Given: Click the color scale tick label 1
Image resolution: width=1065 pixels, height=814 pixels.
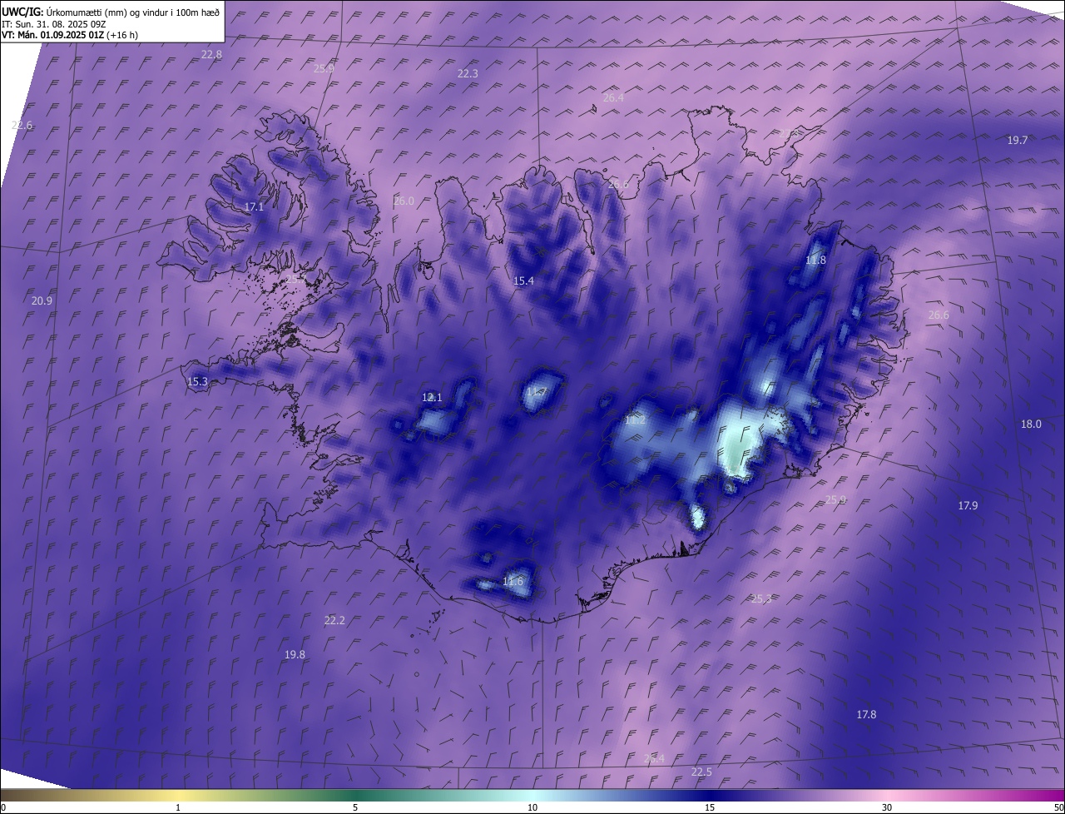Looking at the screenshot, I should coord(178,807).
